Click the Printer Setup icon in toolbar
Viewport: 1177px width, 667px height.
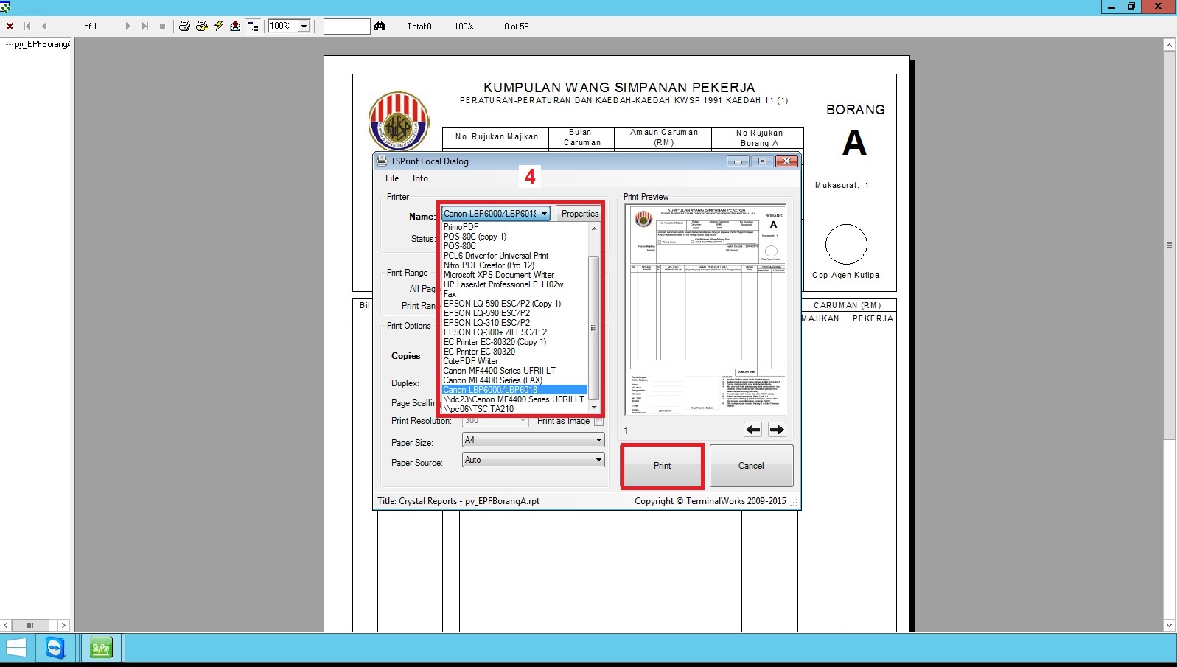click(x=201, y=26)
